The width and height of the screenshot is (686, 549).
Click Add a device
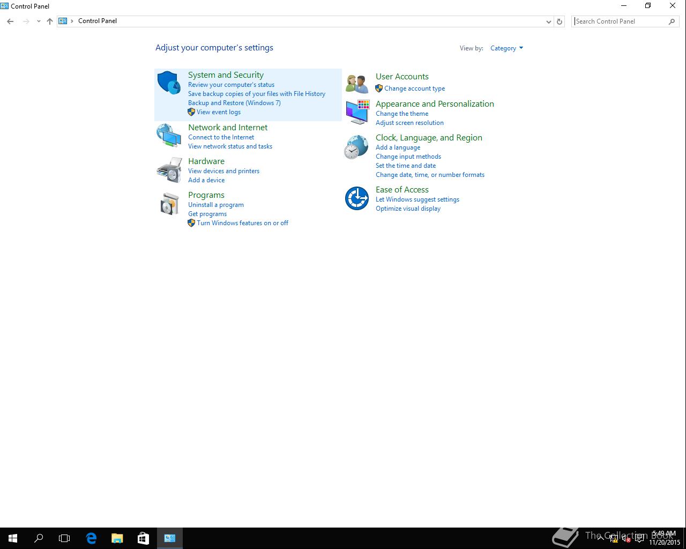pos(206,180)
